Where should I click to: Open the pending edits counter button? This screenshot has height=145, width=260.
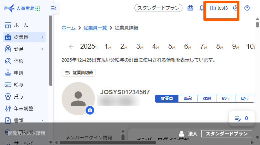click(242, 118)
